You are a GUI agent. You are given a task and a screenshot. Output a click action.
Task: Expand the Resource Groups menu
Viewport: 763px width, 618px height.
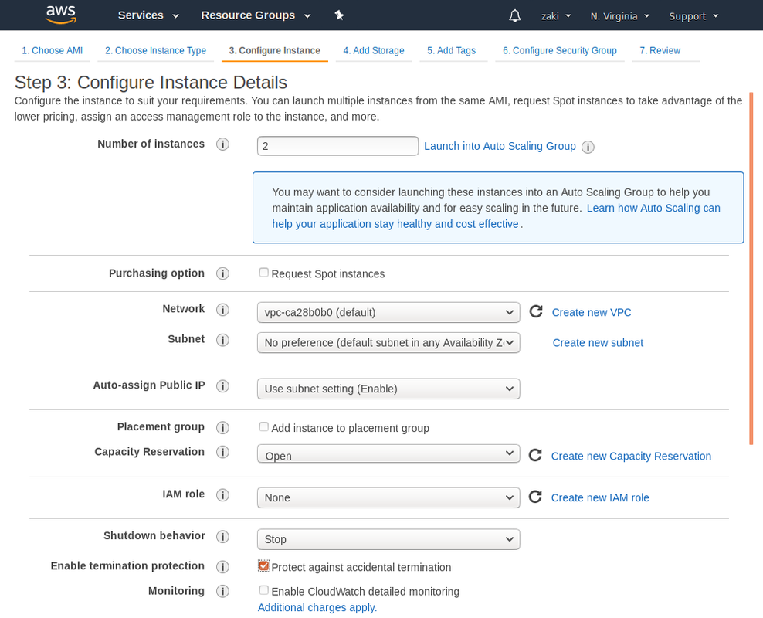pos(256,15)
